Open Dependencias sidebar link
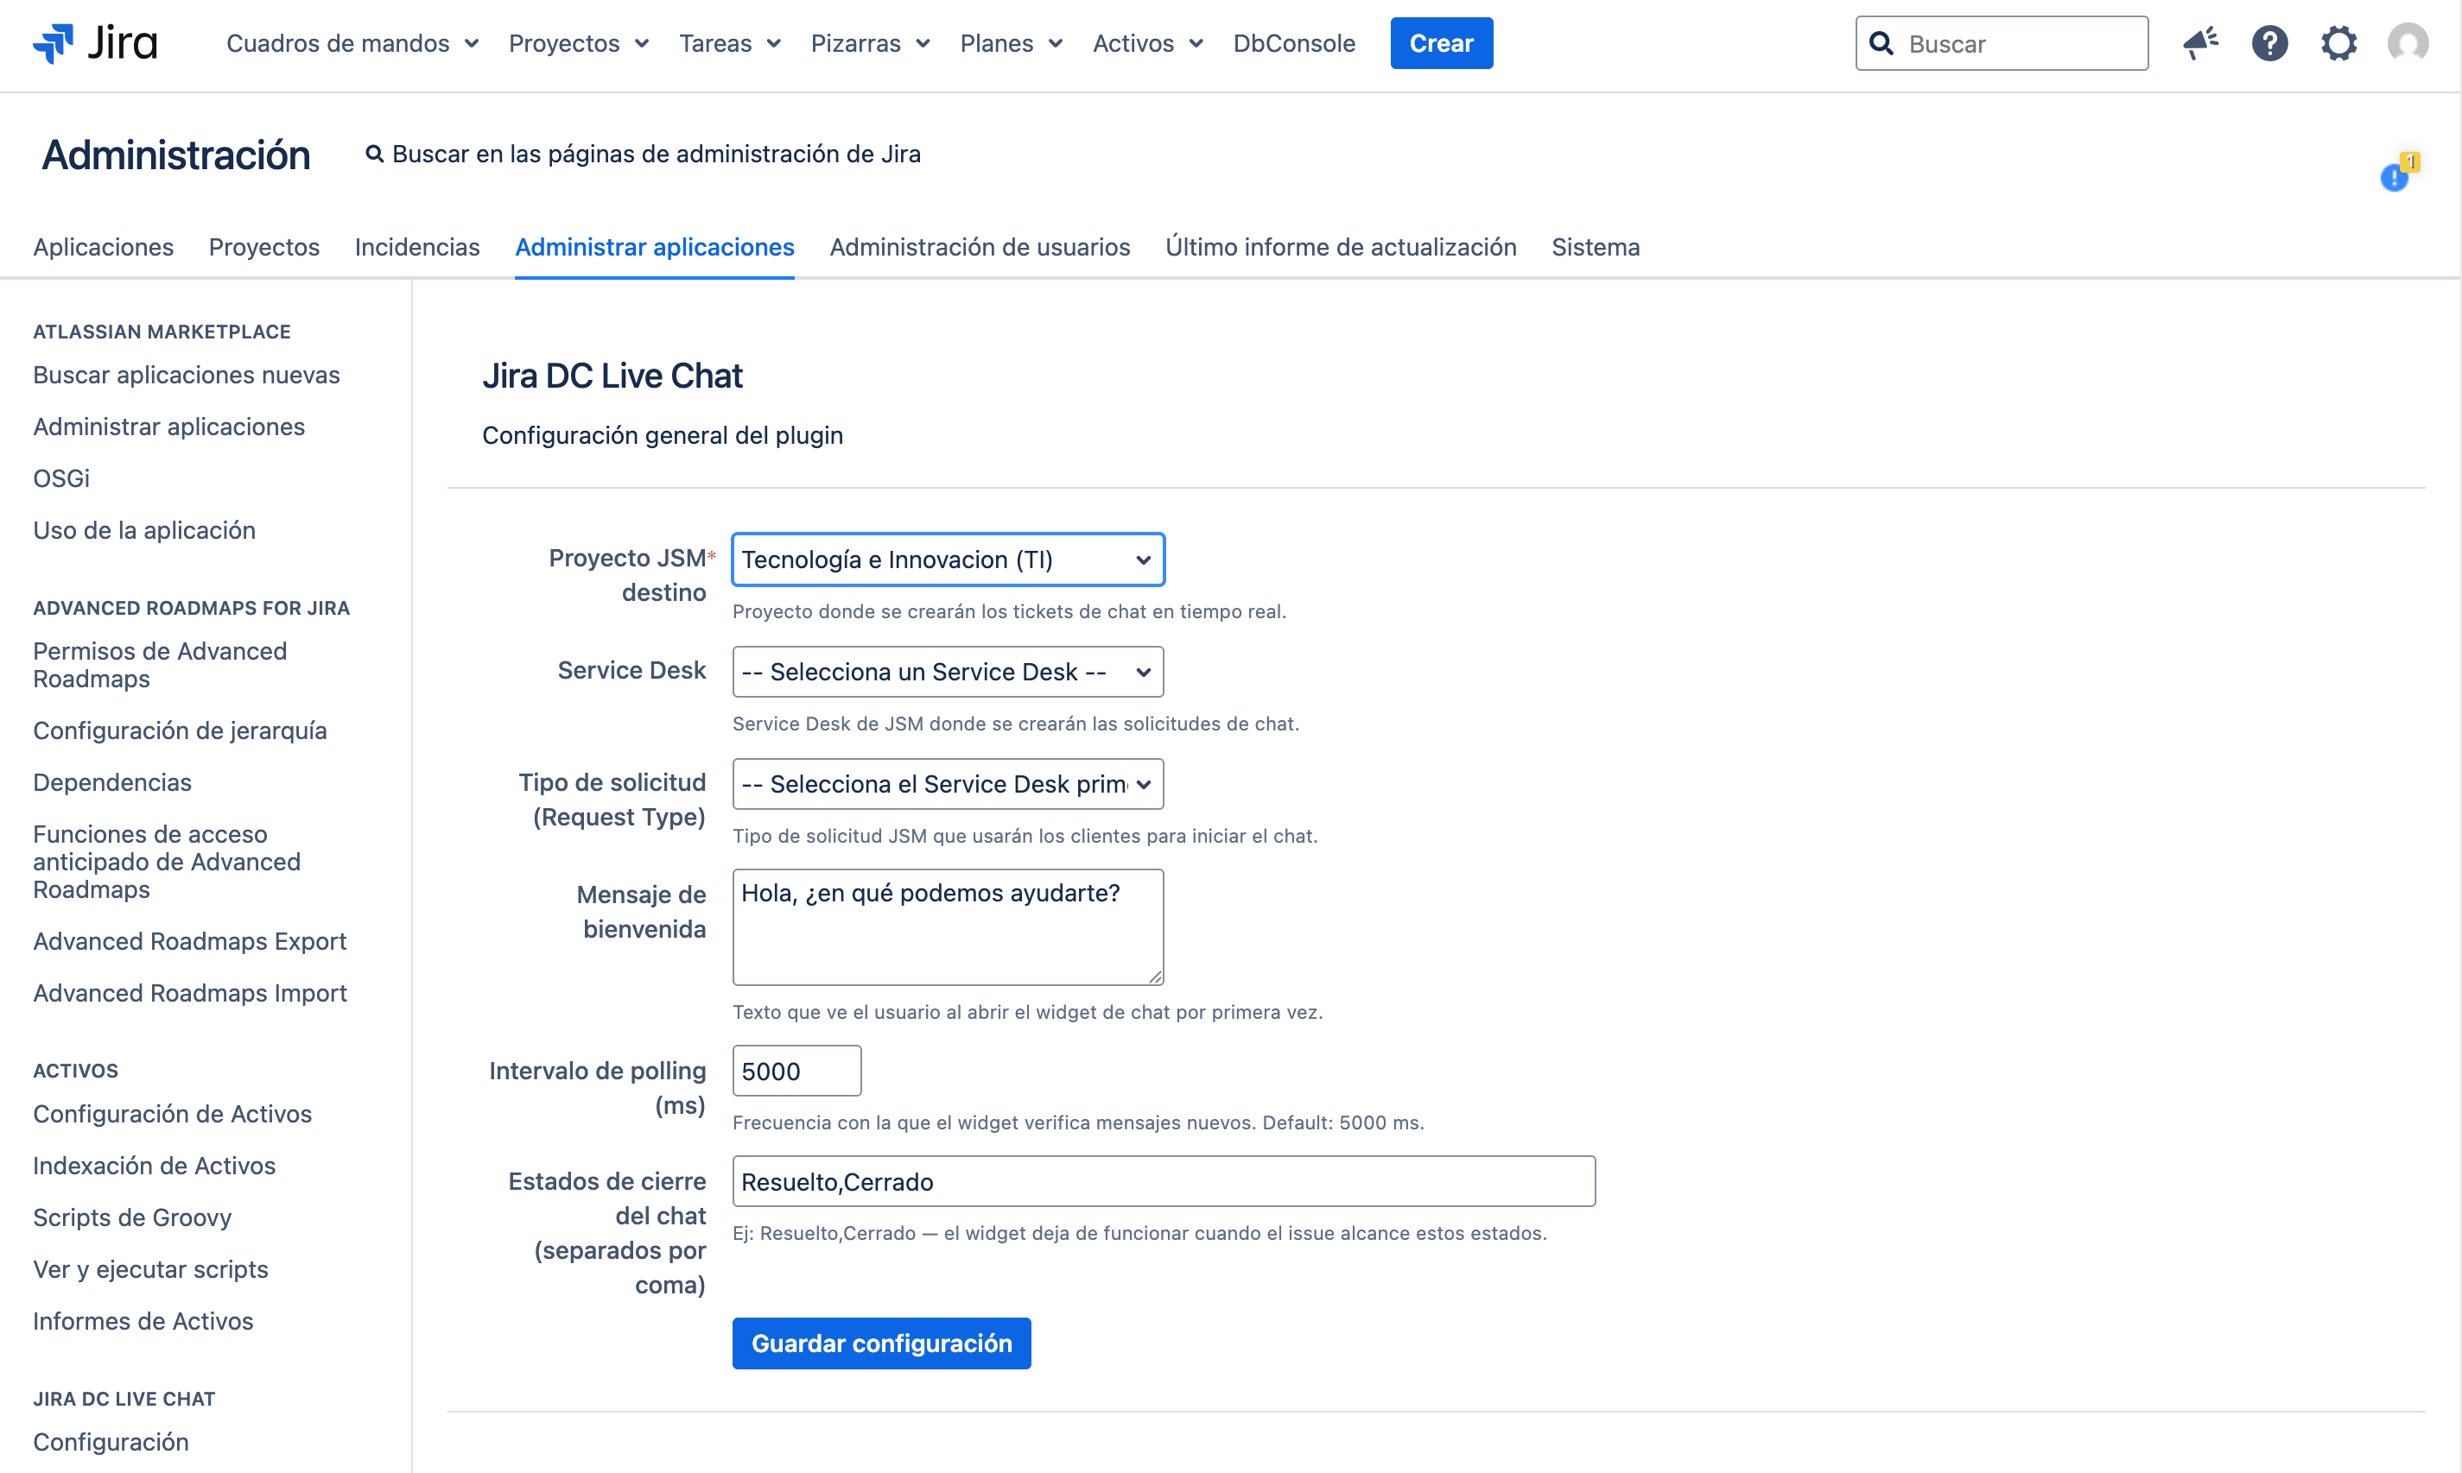Image resolution: width=2462 pixels, height=1473 pixels. pos(112,782)
